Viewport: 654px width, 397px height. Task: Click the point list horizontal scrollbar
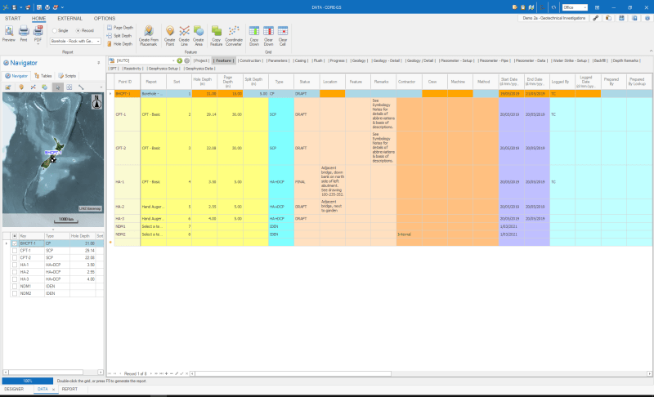click(x=46, y=372)
